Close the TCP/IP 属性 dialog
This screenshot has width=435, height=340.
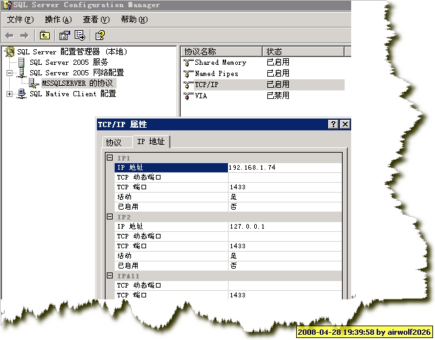click(x=345, y=124)
